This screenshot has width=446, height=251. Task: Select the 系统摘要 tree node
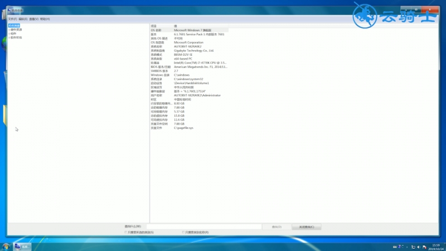pyautogui.click(x=14, y=26)
